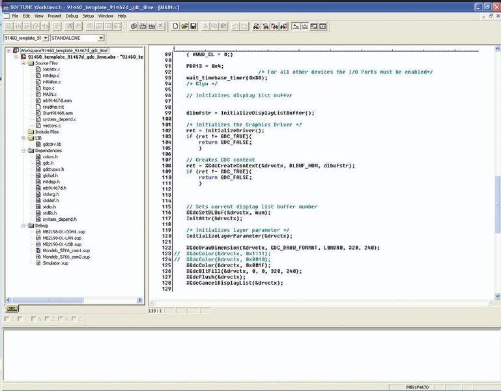Collapse the Workspace root tree node

tap(8, 51)
